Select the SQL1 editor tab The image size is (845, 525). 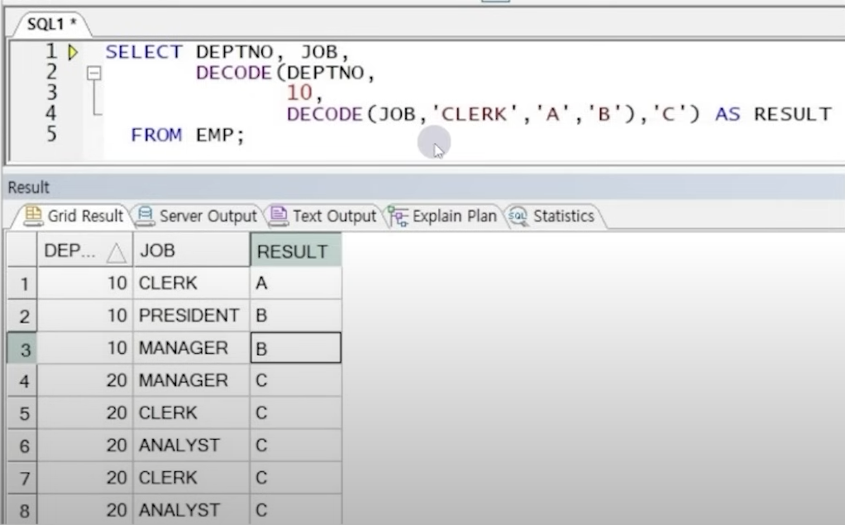(52, 24)
